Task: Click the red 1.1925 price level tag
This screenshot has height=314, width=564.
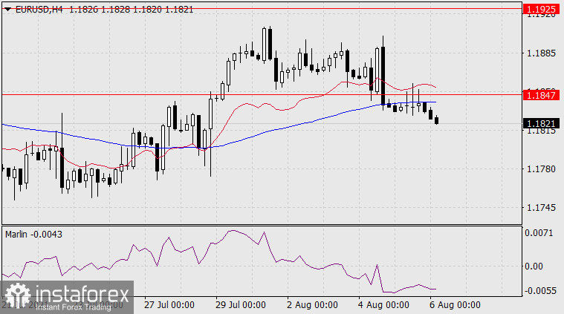Action: coord(540,10)
